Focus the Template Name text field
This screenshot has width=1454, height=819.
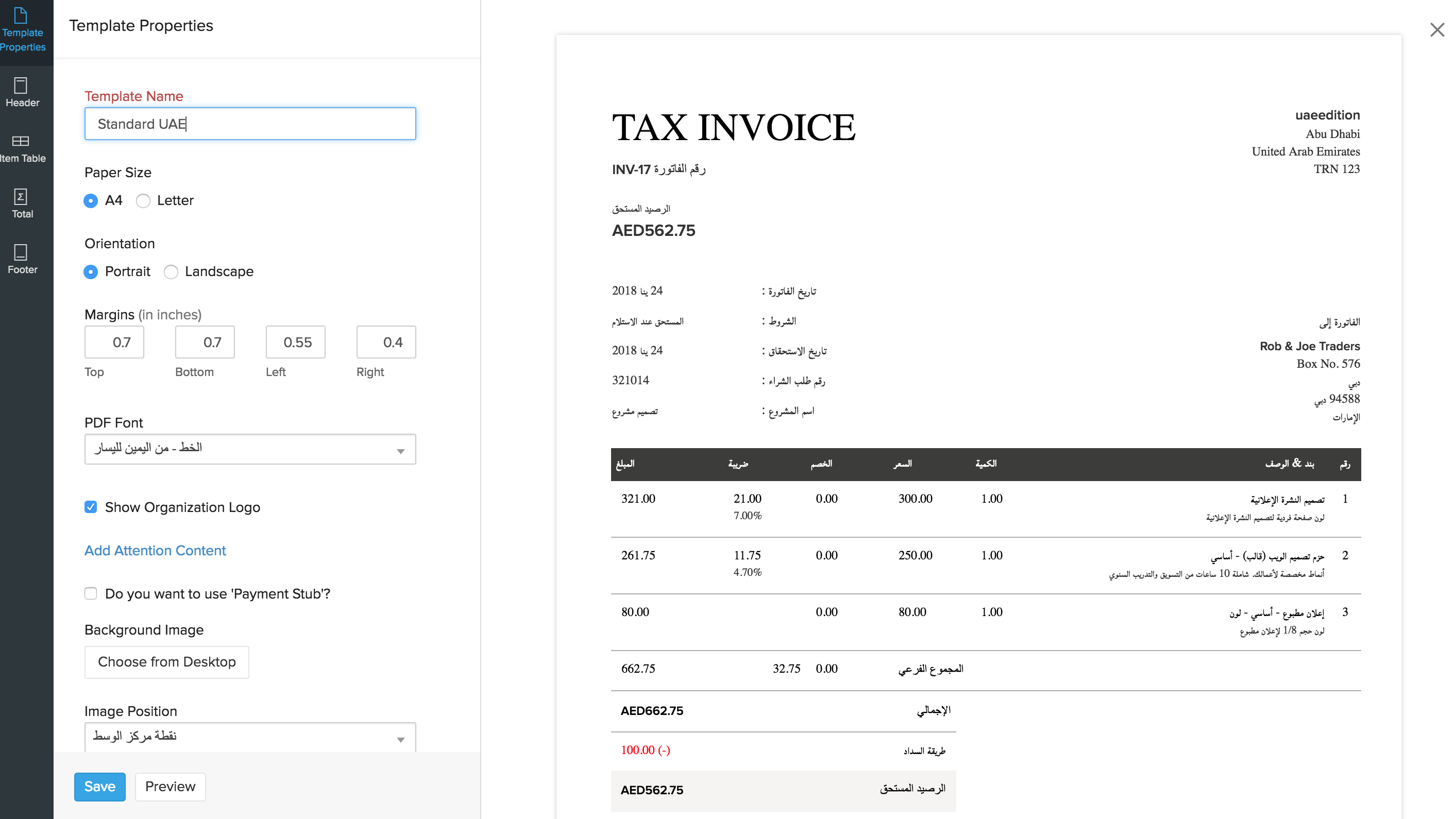click(250, 124)
